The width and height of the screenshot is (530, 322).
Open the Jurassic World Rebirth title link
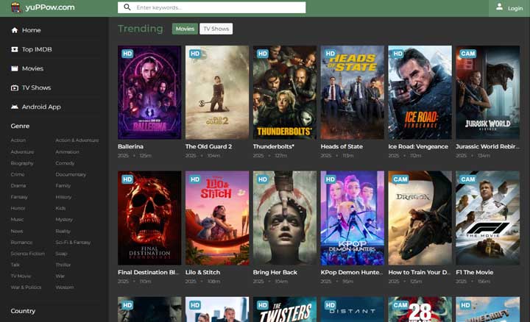pyautogui.click(x=487, y=146)
